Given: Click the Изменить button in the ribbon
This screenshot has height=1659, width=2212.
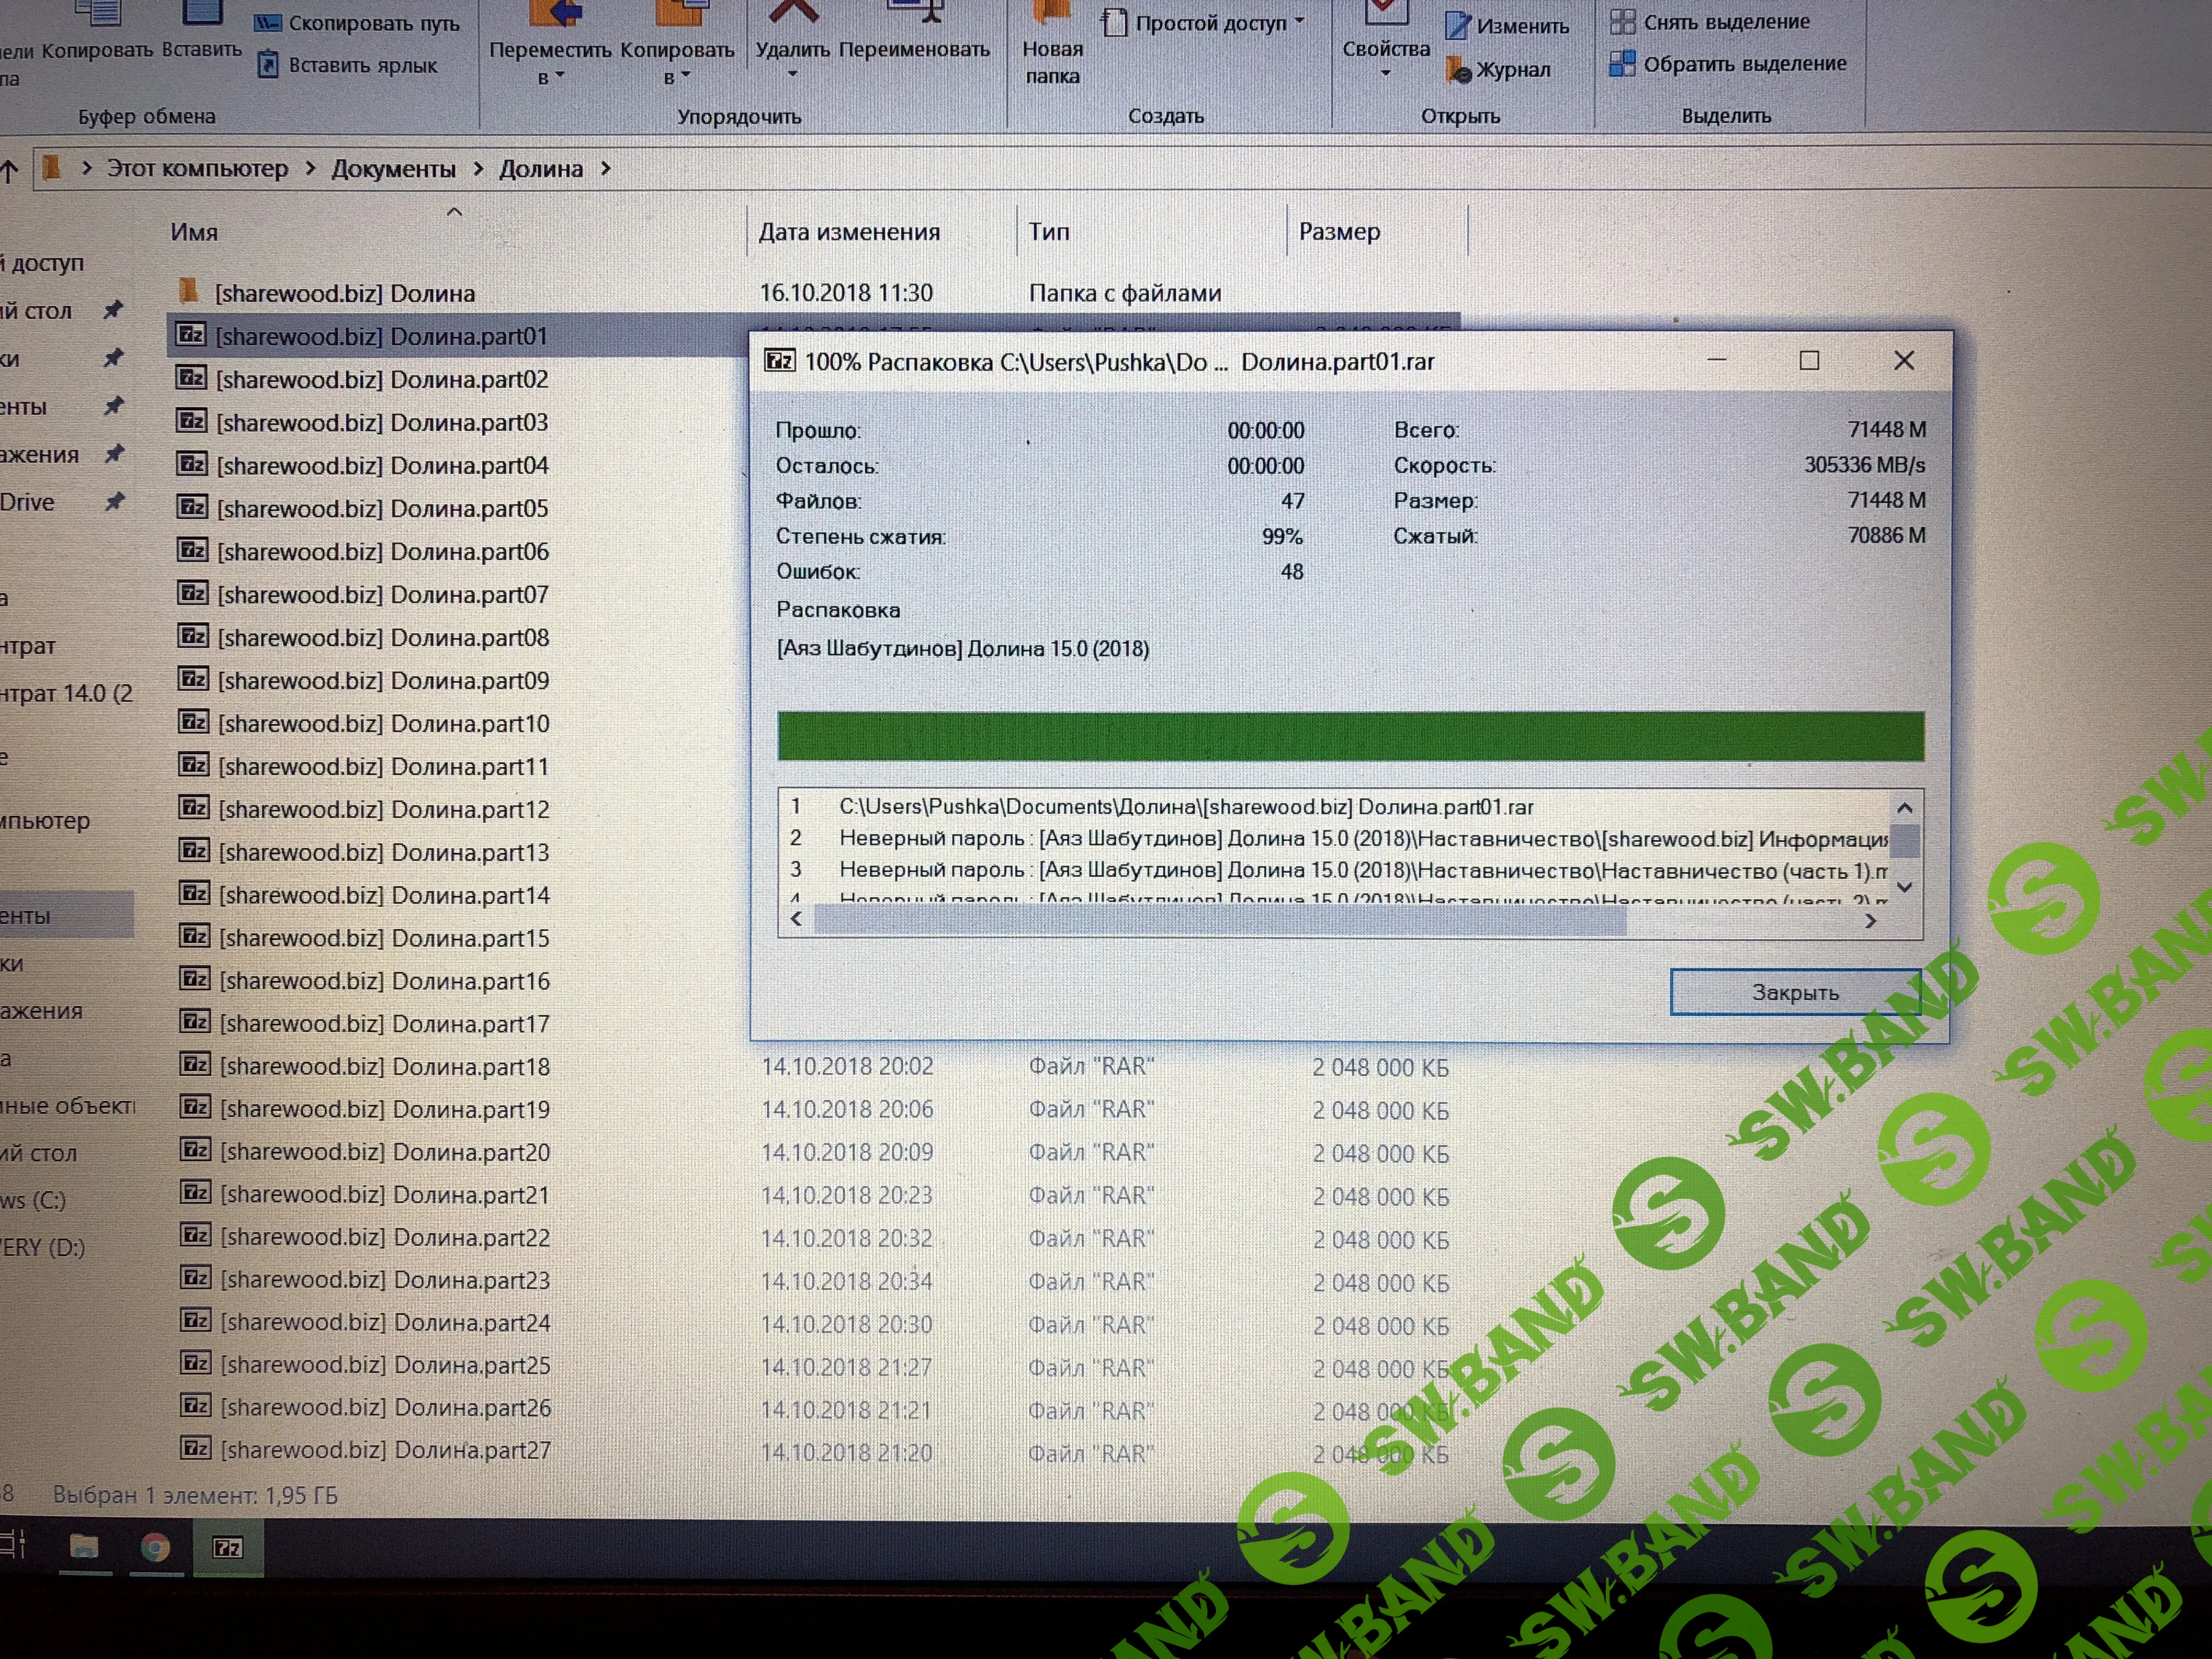Looking at the screenshot, I should coord(1521,26).
